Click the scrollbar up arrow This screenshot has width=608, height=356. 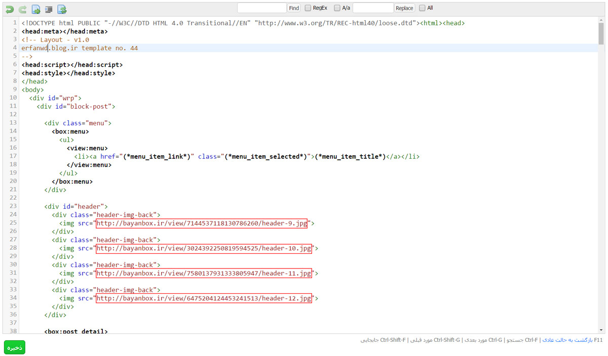pos(601,21)
